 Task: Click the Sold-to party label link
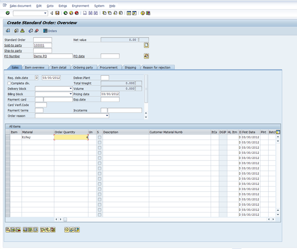pos(13,45)
